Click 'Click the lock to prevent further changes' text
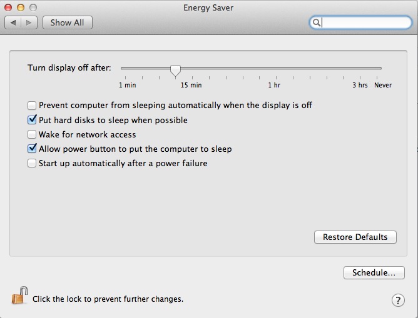The height and width of the screenshot is (318, 418). tap(108, 299)
